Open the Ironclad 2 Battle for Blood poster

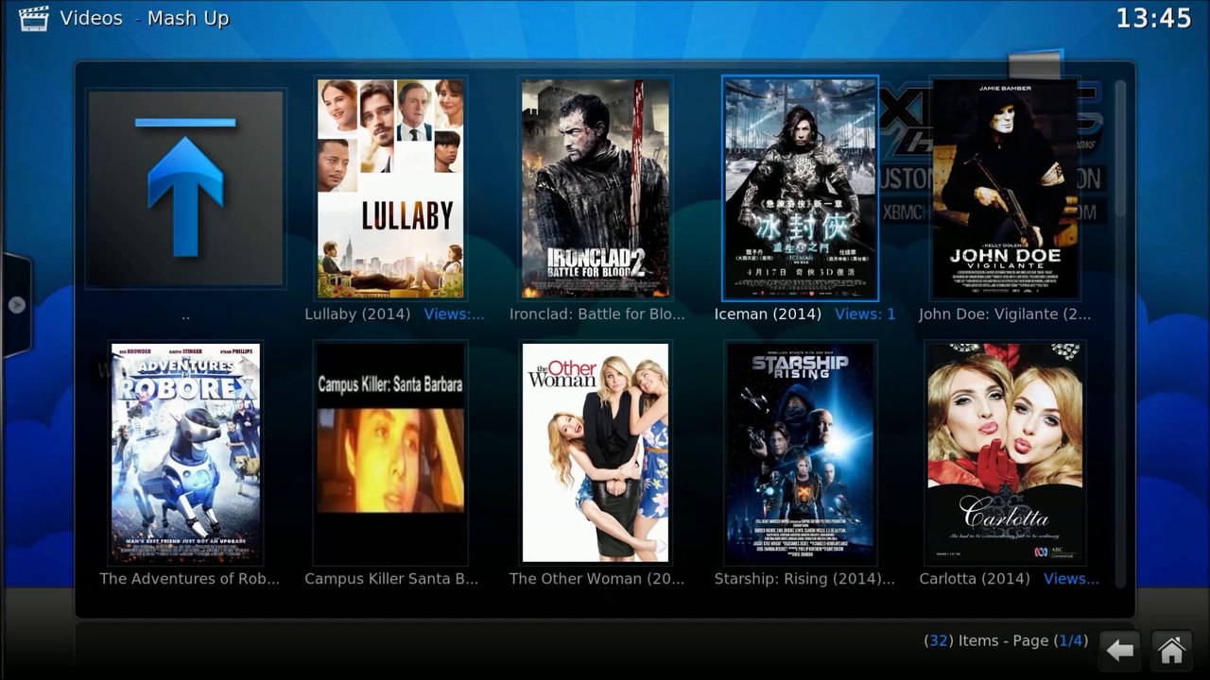tap(596, 188)
